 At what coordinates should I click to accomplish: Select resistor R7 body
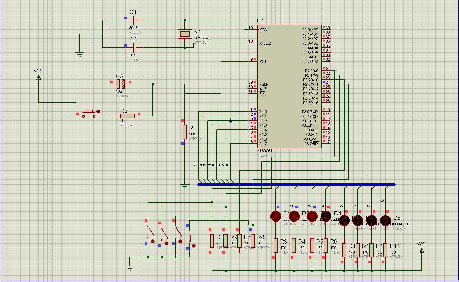pyautogui.click(x=239, y=241)
